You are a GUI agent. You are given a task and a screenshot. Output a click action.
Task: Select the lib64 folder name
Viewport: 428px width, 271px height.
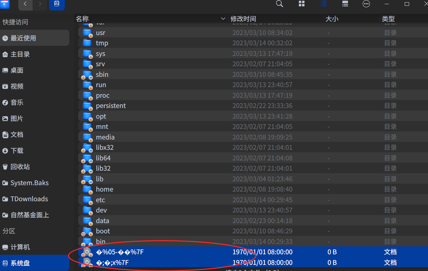coord(103,158)
